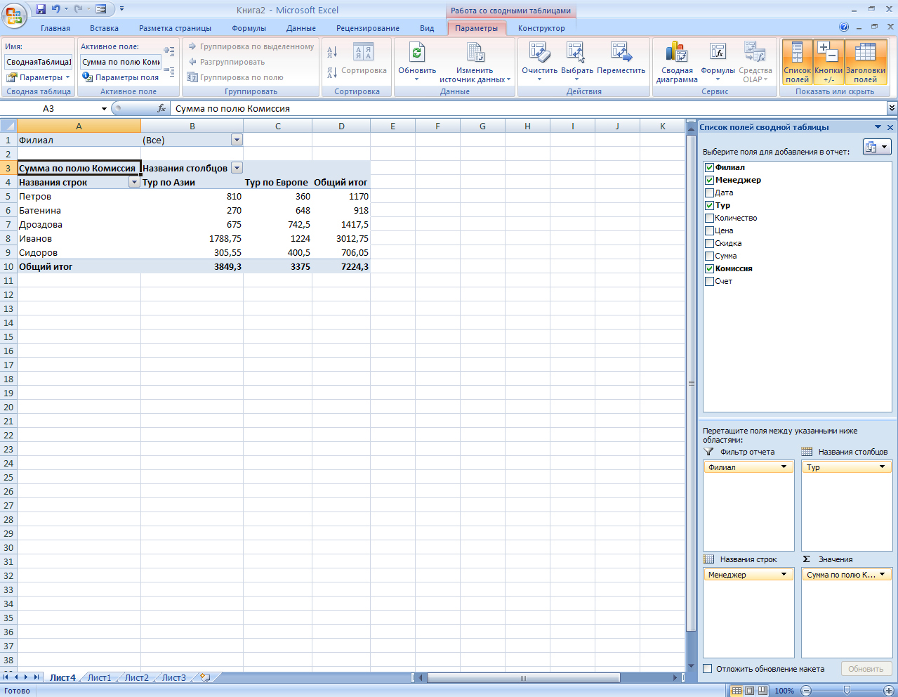Screen dimensions: 898x697
Task: Open Параметры dropdown under pivot table name
Action: tap(39, 77)
